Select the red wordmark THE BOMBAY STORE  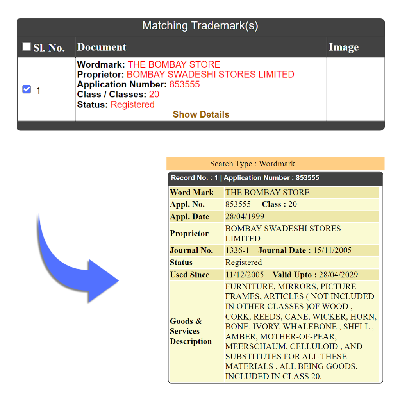click(x=174, y=64)
